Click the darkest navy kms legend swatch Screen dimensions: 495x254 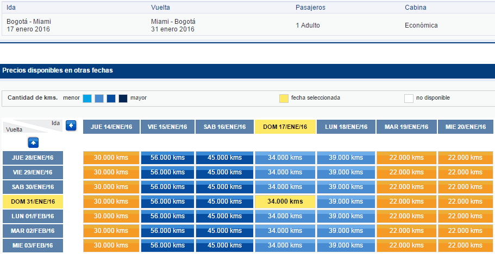coord(123,99)
